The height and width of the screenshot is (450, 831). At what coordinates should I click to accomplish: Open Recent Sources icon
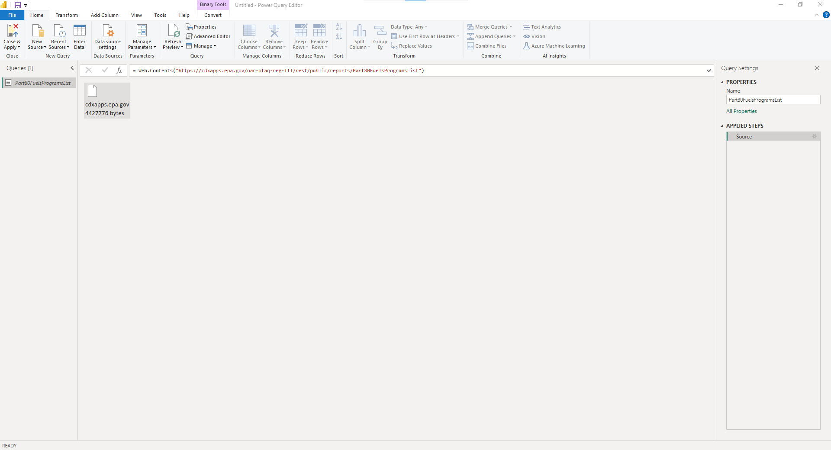59,30
